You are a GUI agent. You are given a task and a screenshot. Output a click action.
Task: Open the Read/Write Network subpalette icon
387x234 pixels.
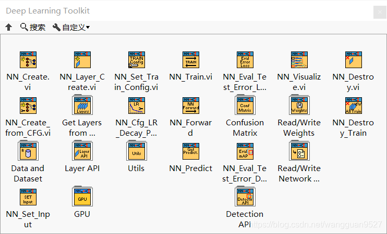point(299,151)
